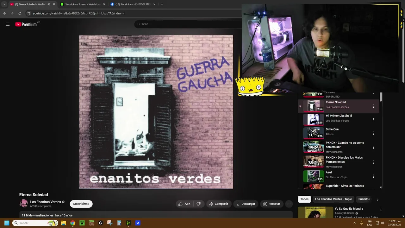
Task: Go to YouTube Premium home logo
Action: 26,24
